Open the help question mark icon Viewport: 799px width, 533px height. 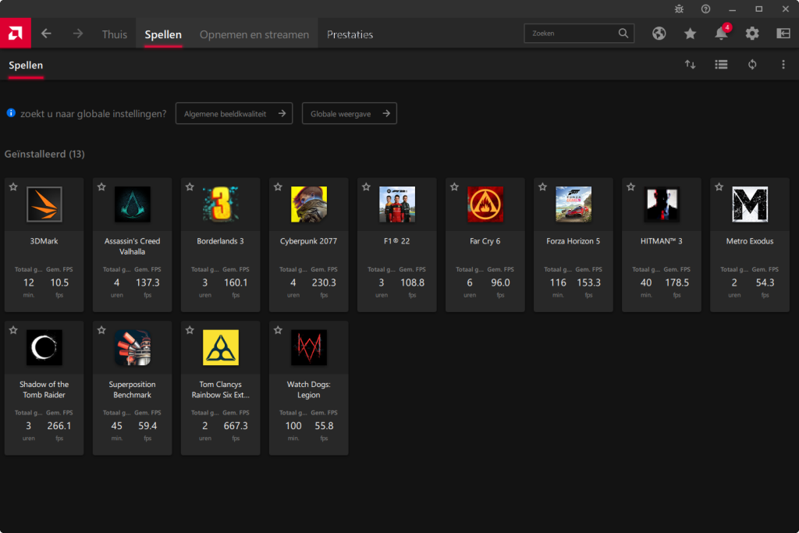pyautogui.click(x=705, y=9)
